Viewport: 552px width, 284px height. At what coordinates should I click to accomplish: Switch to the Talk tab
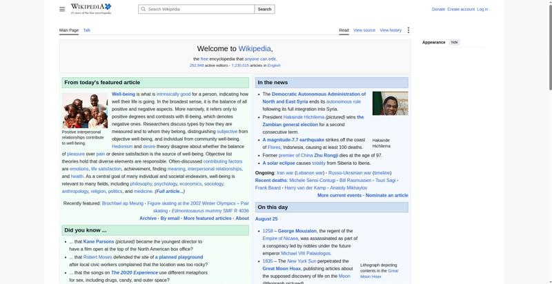coord(87,30)
